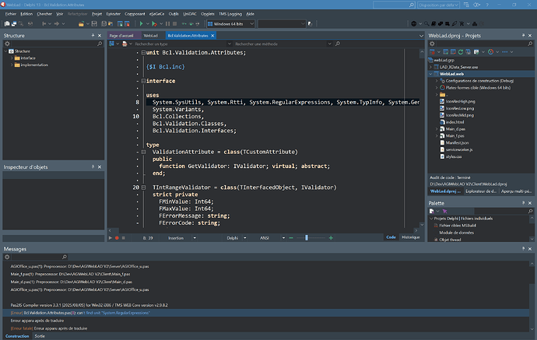The height and width of the screenshot is (340, 537).
Task: Click the help question mark in title bar
Action: [487, 5]
